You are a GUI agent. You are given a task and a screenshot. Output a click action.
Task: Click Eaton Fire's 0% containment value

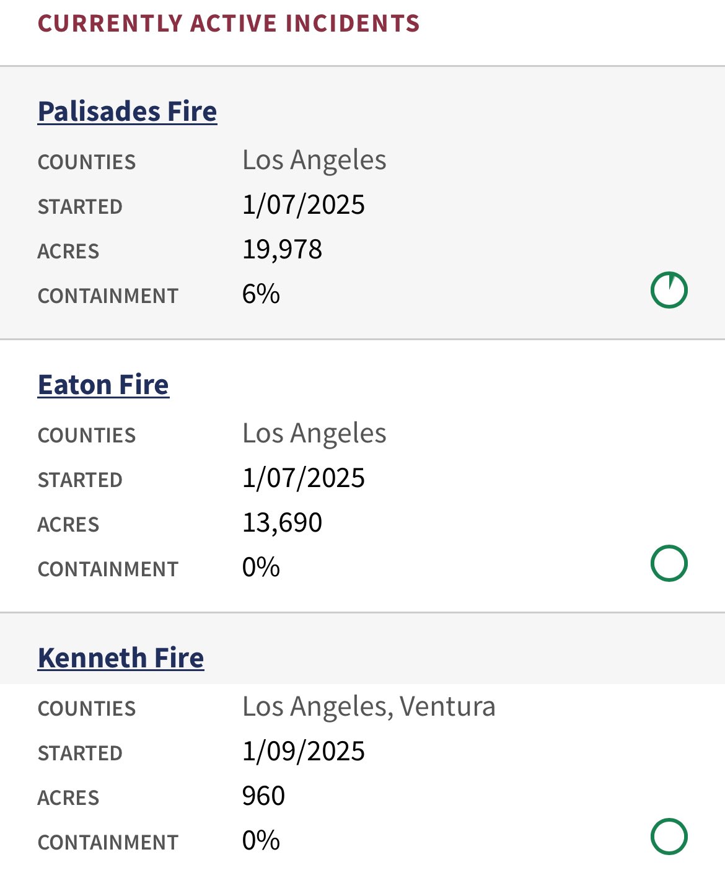click(261, 568)
